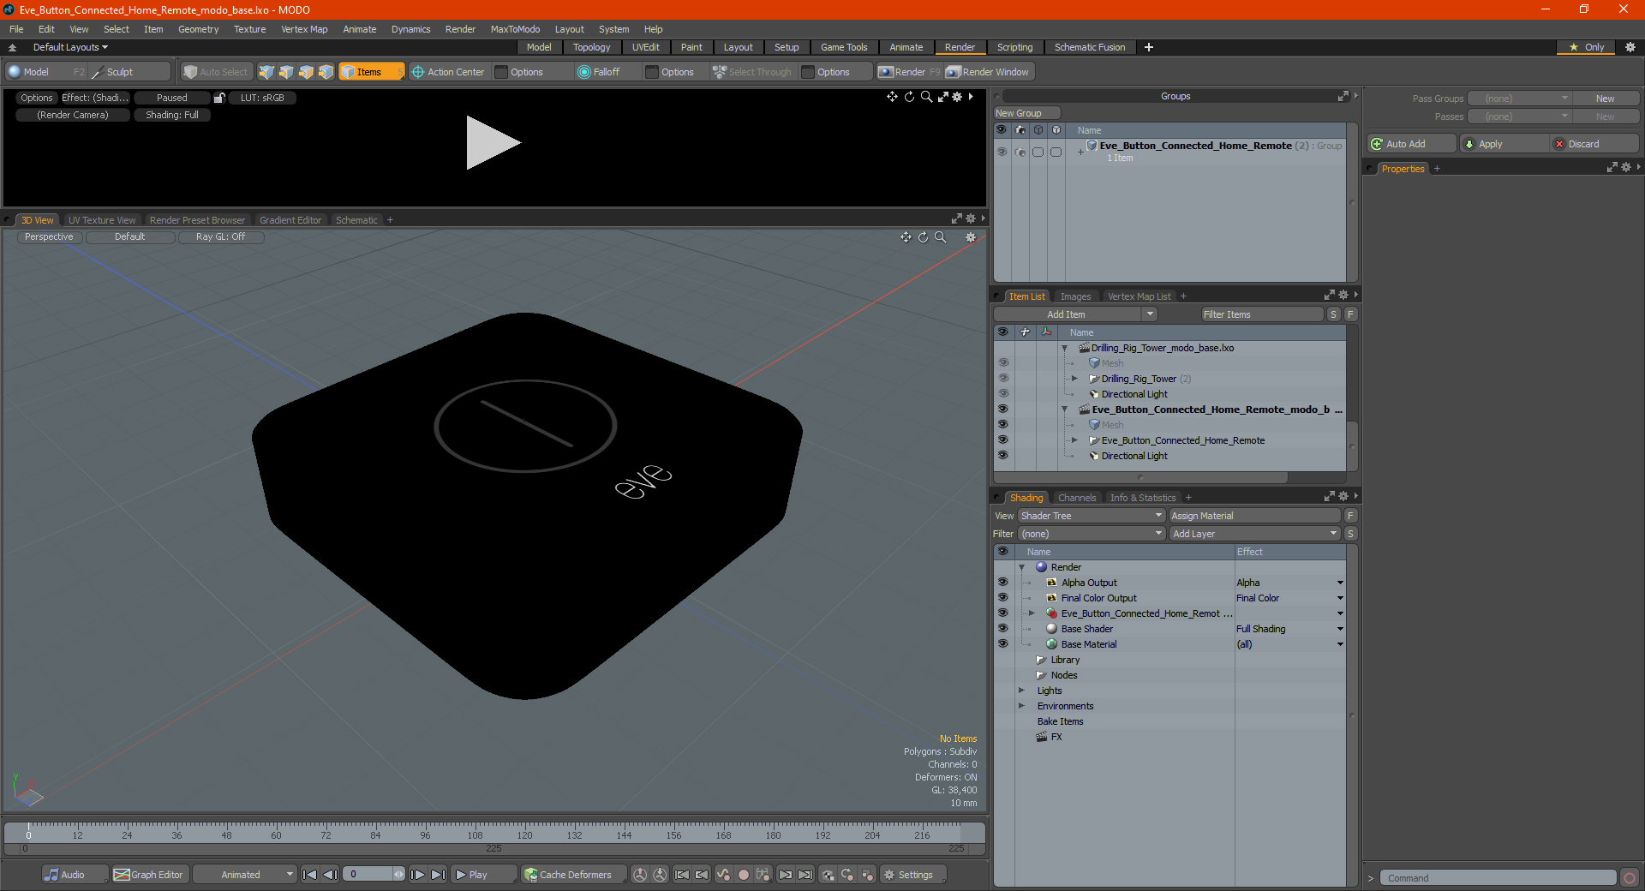1645x891 pixels.
Task: Open Graph Editor
Action: point(149,875)
